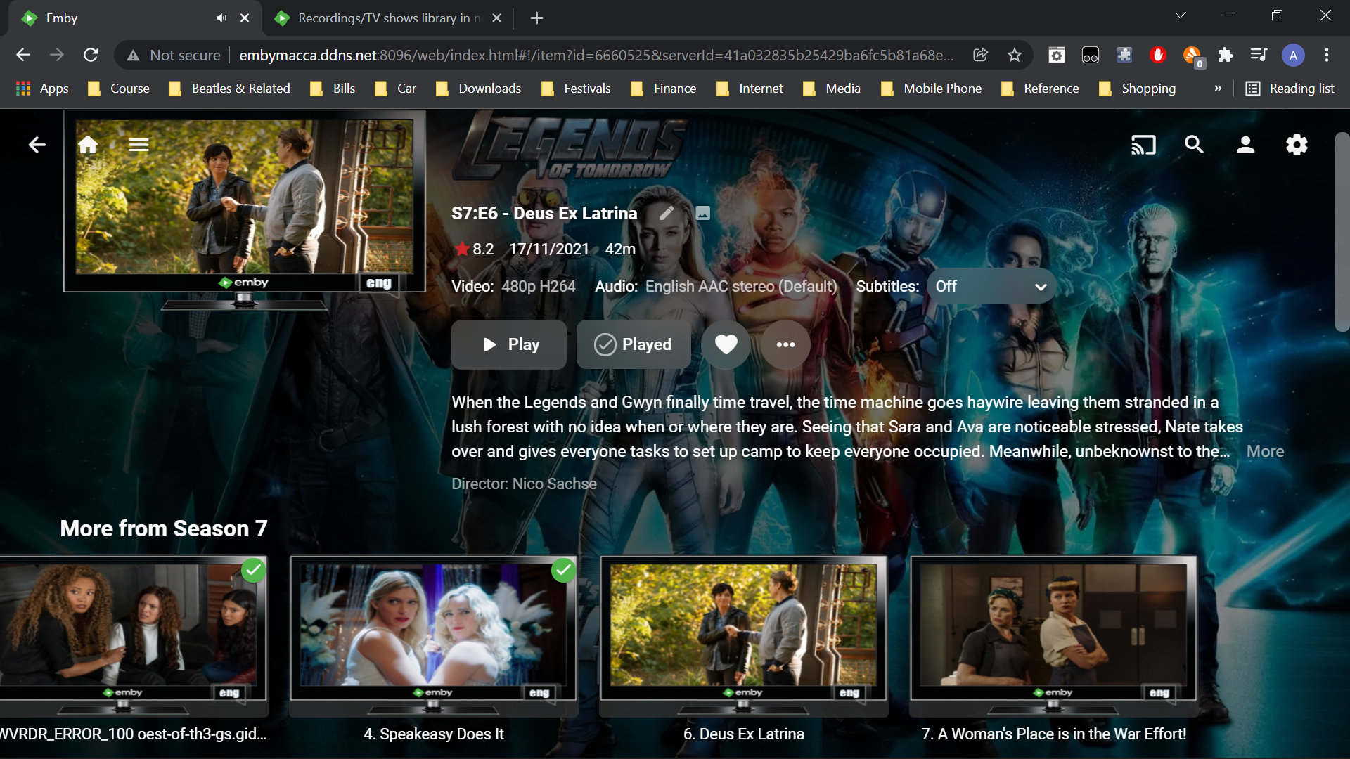Toggle the Played status button
This screenshot has width=1350, height=759.
pyautogui.click(x=633, y=344)
